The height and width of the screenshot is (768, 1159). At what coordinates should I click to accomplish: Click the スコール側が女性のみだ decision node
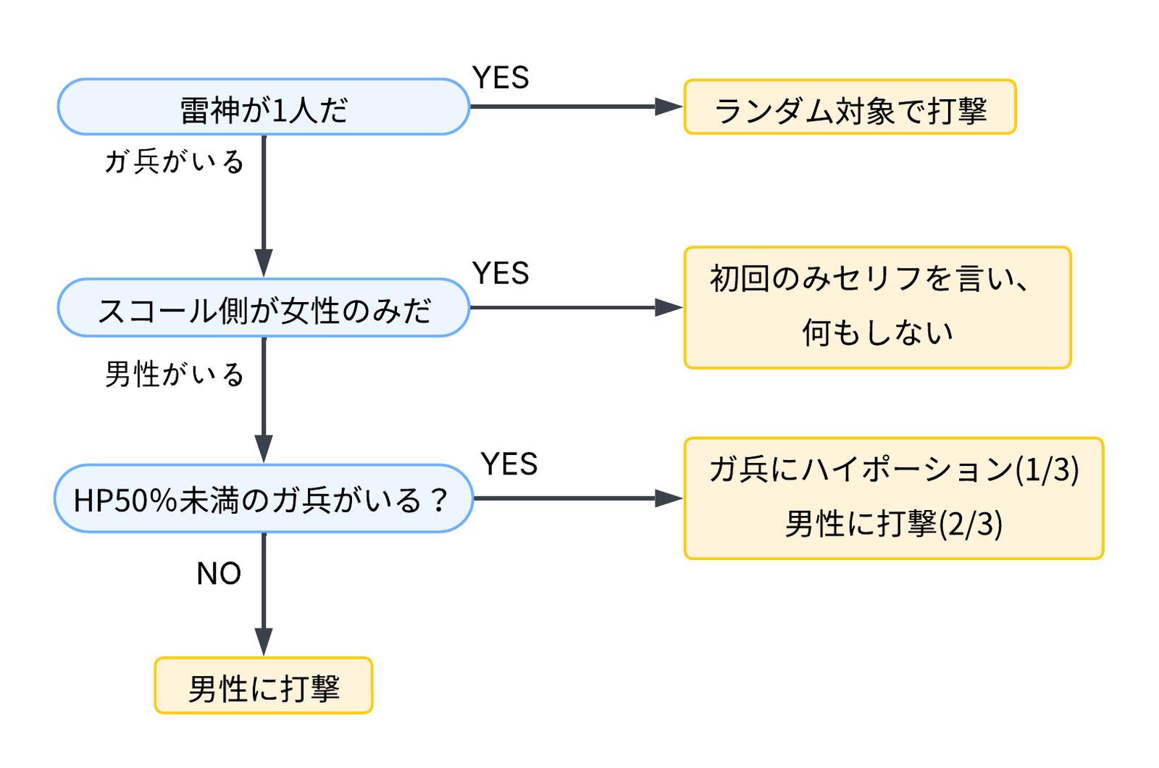coord(264,308)
